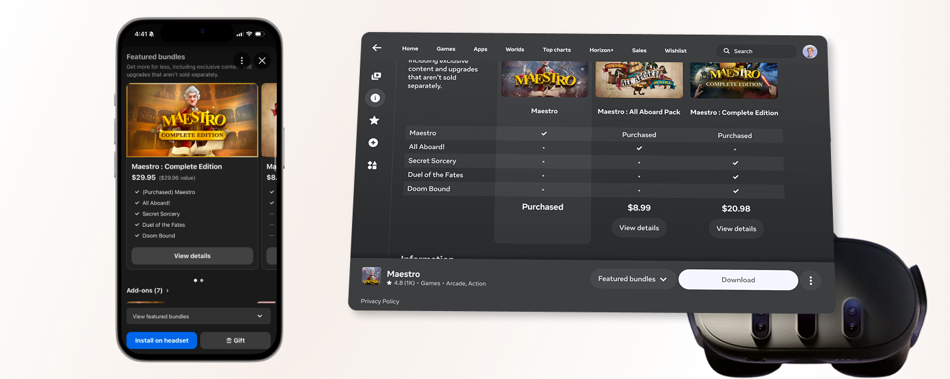The image size is (950, 379).
Task: Open the Home tab
Action: pos(410,48)
